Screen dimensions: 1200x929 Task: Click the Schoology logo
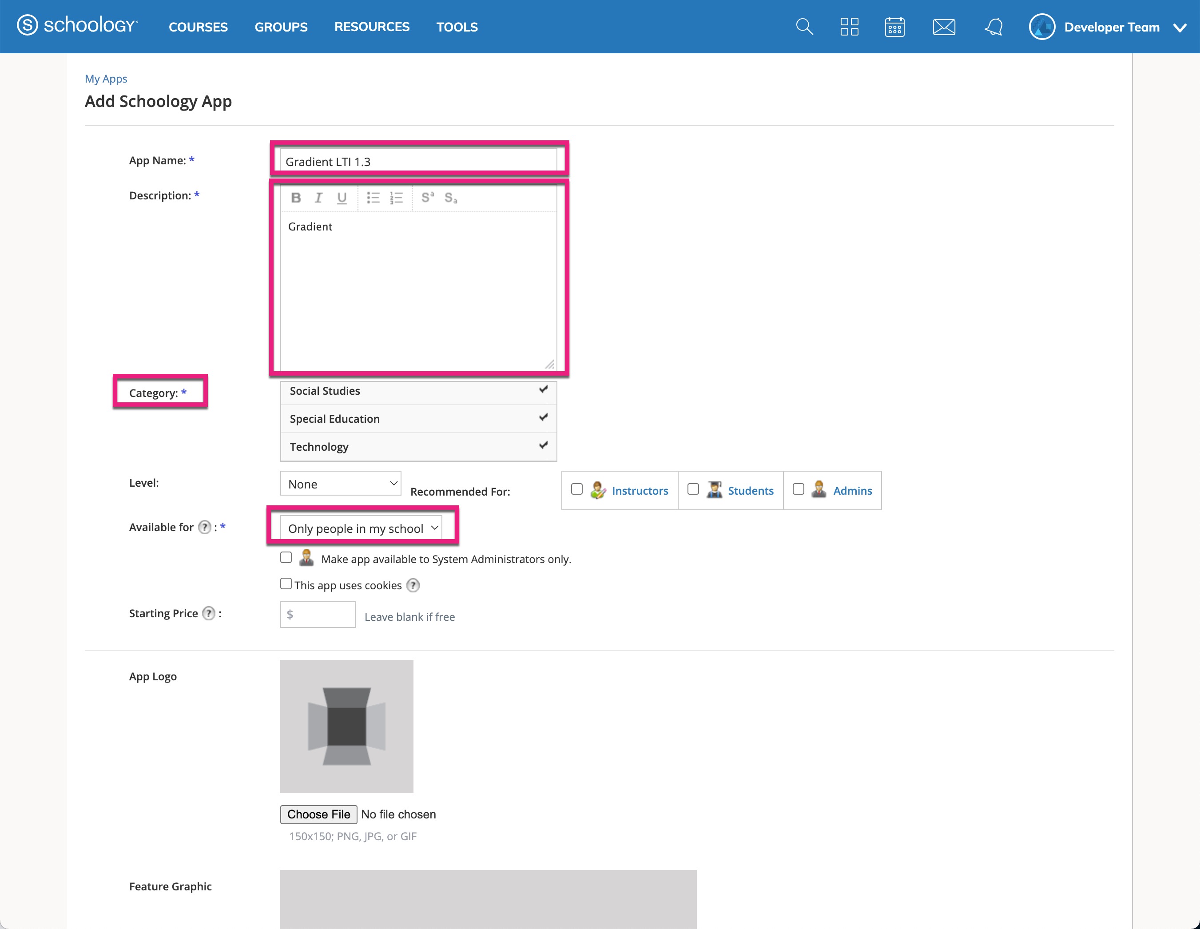point(77,25)
